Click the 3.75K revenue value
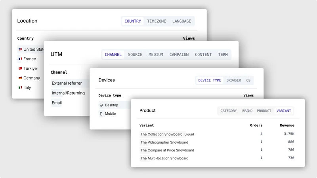Screen dimensions: 317x178 (x=289, y=134)
